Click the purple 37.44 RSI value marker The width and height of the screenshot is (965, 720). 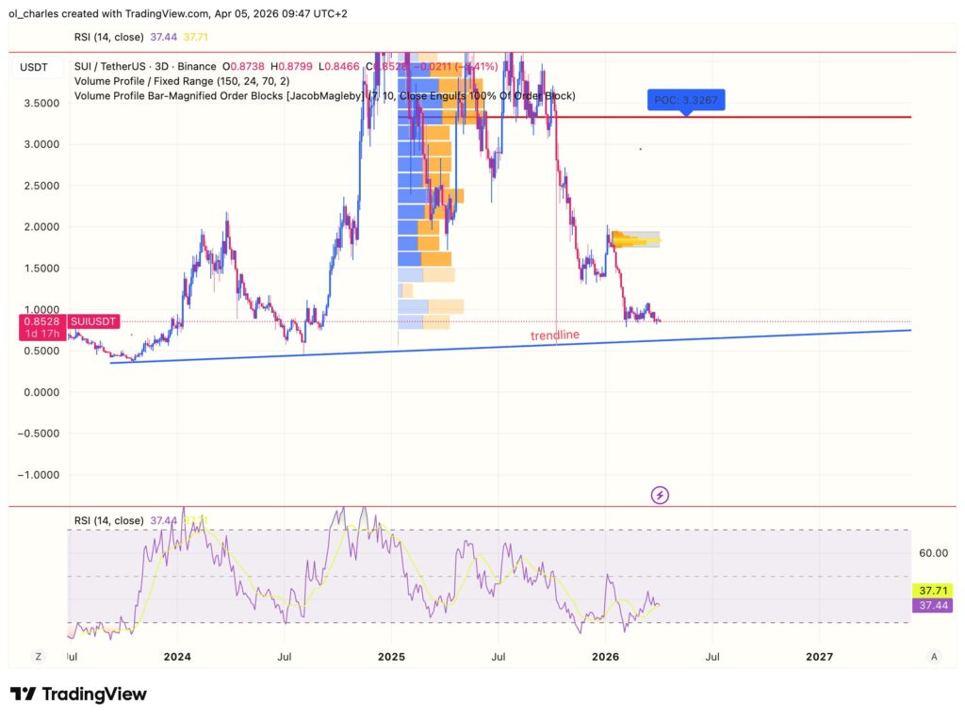pyautogui.click(x=931, y=606)
